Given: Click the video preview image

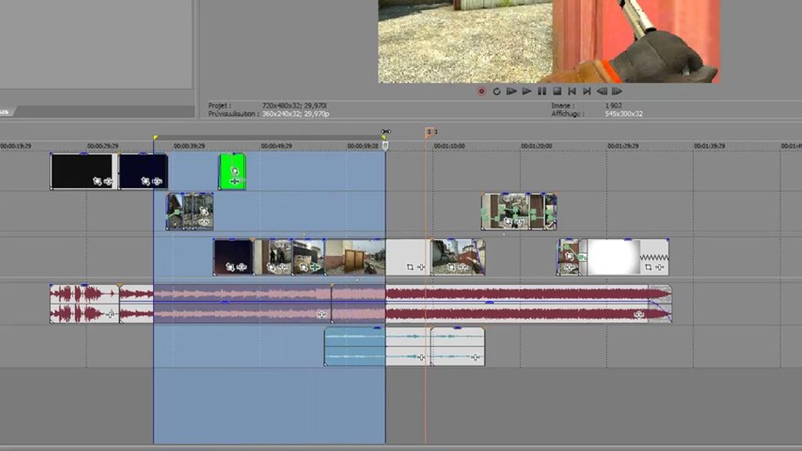Looking at the screenshot, I should tap(549, 41).
